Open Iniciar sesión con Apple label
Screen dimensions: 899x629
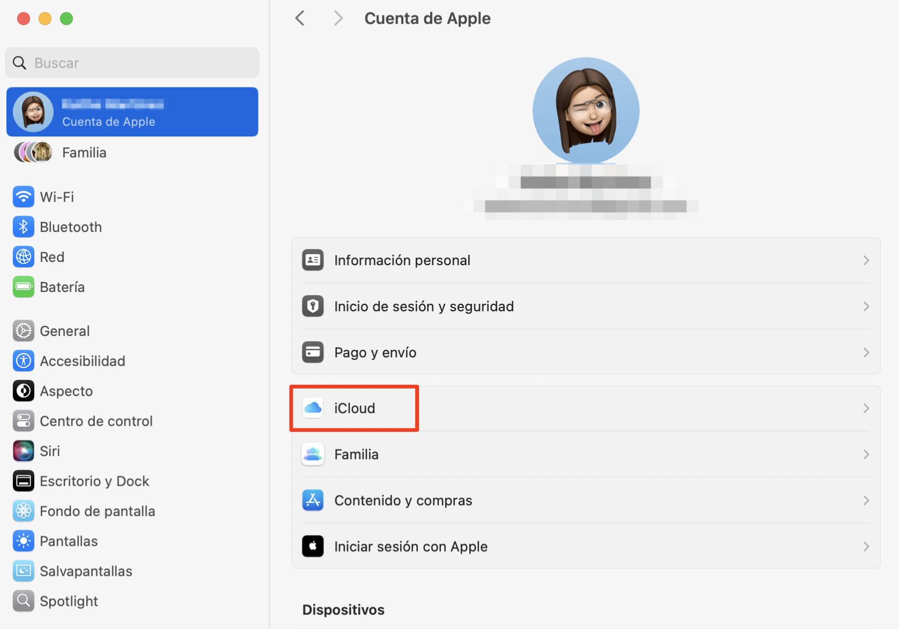411,547
